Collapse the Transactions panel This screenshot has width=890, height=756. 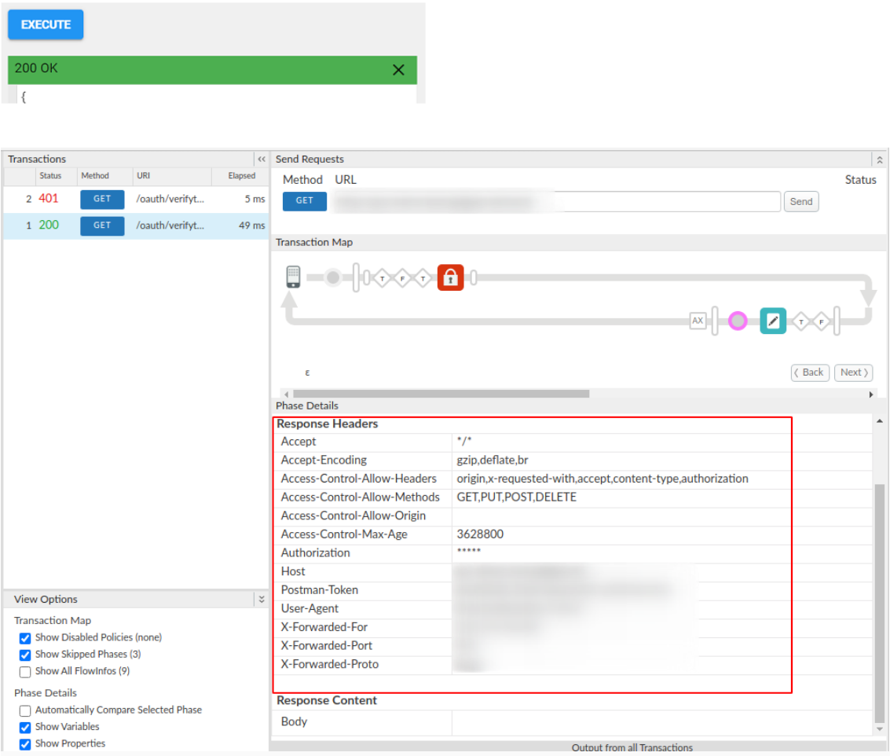click(262, 159)
